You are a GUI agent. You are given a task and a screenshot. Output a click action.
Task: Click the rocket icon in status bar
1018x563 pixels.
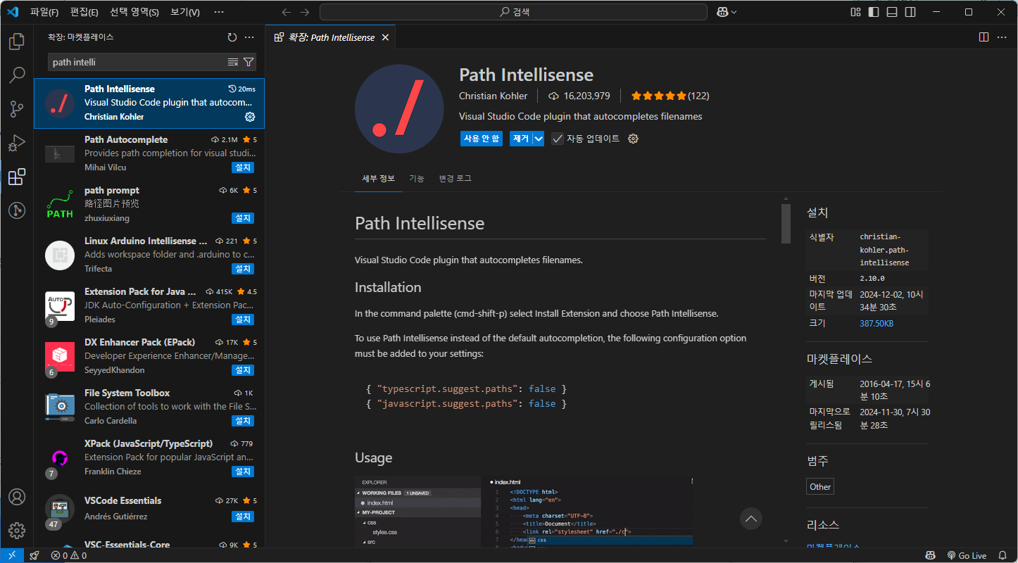point(34,555)
